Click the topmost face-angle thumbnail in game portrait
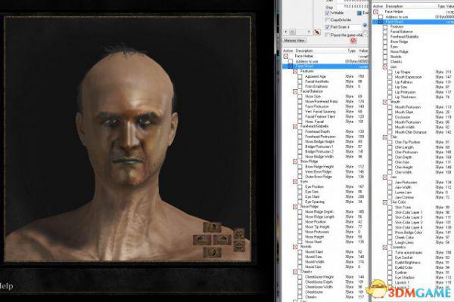The image size is (454, 302). coord(212,227)
